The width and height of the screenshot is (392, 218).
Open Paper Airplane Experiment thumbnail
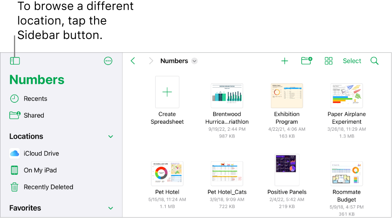coord(347,96)
